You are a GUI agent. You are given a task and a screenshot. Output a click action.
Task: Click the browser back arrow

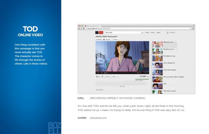(79, 28)
